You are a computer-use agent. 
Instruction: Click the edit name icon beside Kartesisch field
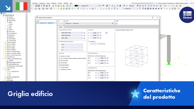click(113, 23)
